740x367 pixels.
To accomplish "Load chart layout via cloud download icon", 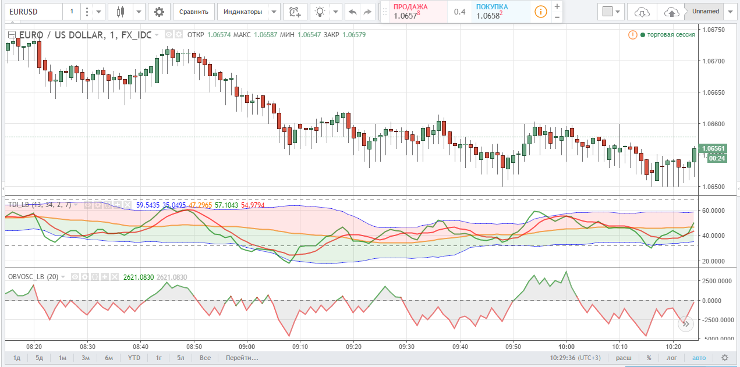I will point(641,12).
